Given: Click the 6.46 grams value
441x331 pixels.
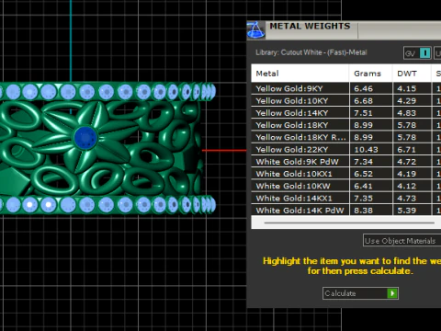Looking at the screenshot, I should point(363,88).
